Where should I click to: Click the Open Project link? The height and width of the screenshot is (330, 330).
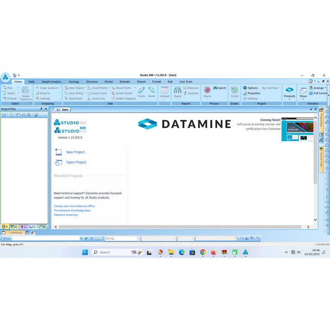pos(77,162)
